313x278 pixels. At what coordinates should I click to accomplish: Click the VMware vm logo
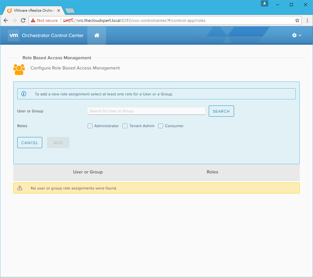(14, 35)
